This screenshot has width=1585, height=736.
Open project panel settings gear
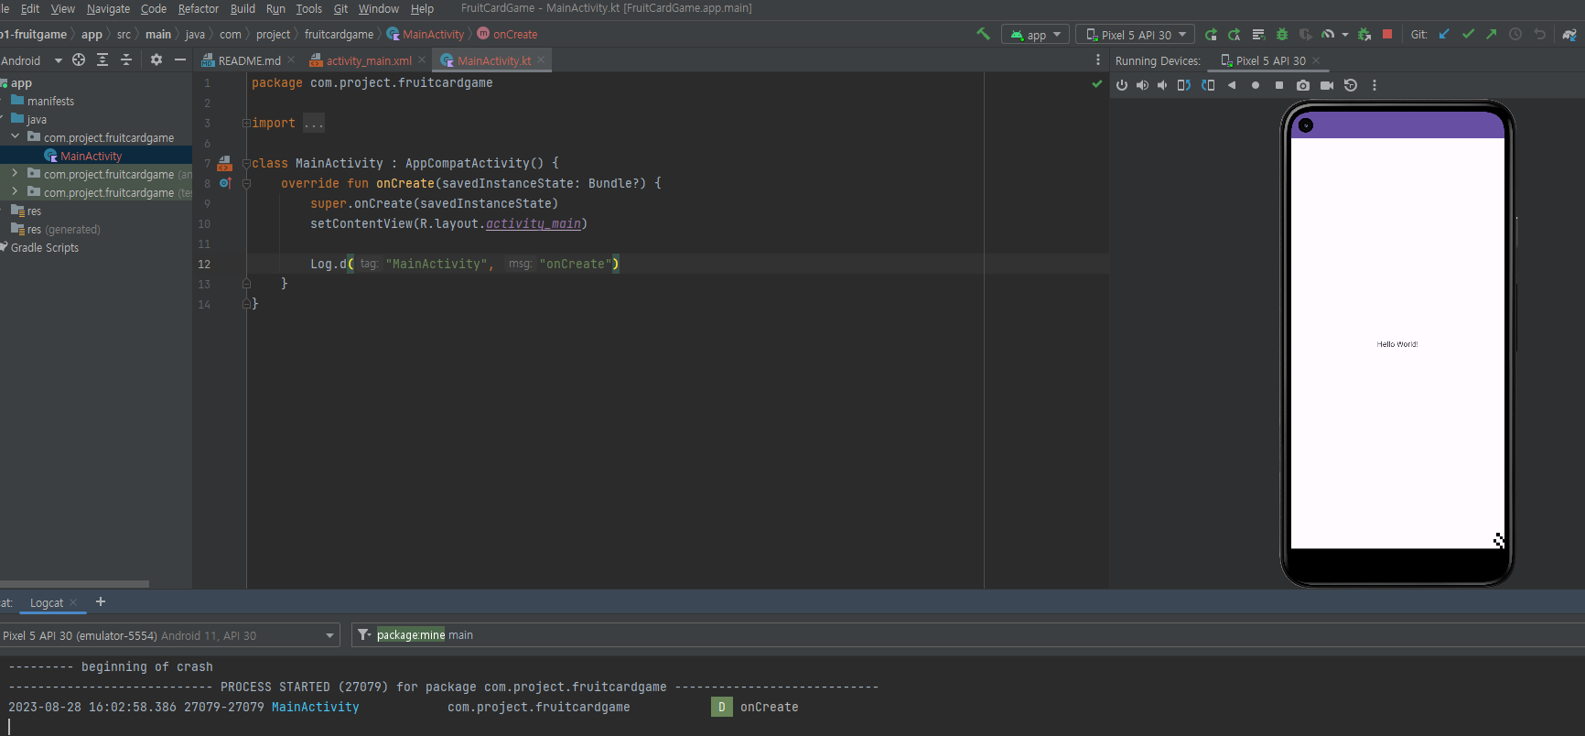(156, 60)
